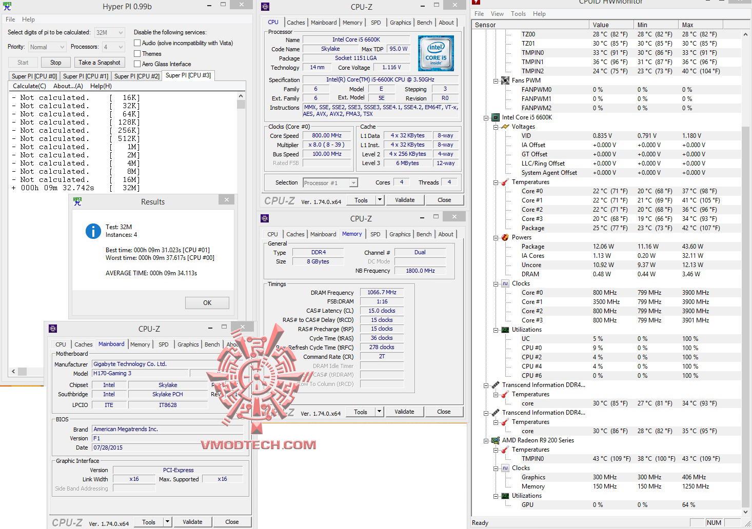Open the Priority dropdown set to Normal
752x529 pixels.
[47, 47]
